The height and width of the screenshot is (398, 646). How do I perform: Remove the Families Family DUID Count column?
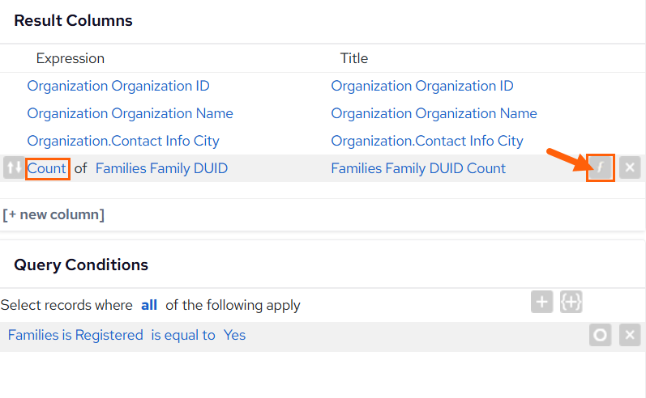[x=630, y=167]
